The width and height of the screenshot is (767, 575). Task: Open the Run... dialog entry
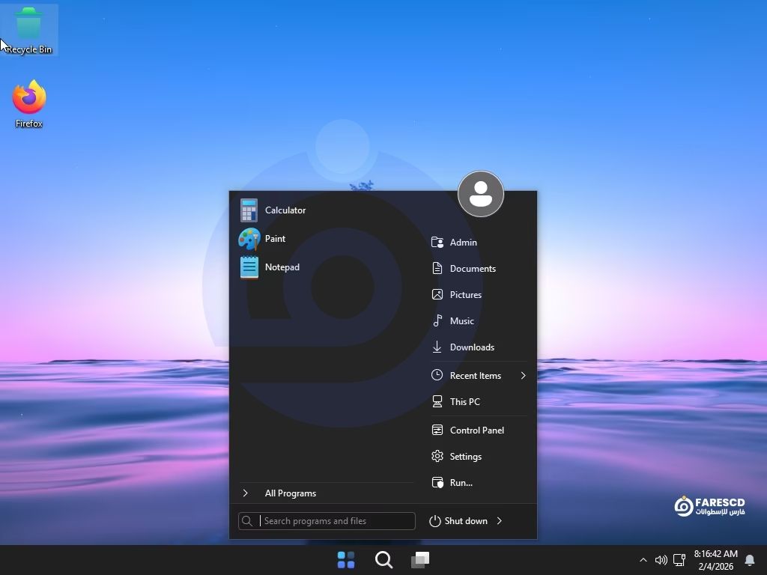click(x=461, y=483)
